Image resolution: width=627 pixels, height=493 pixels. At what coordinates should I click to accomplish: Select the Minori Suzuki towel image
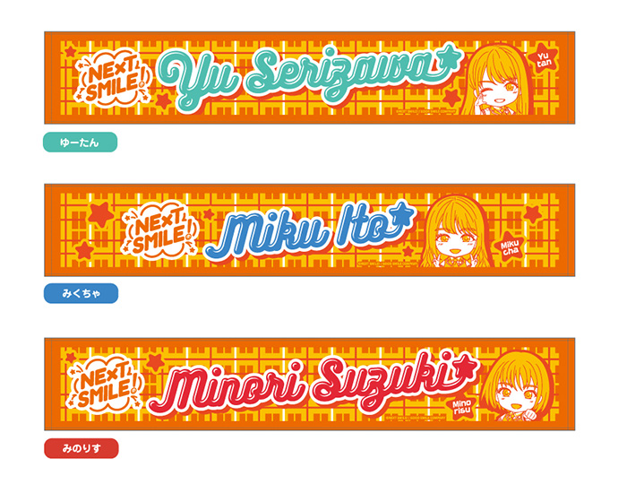pyautogui.click(x=310, y=385)
